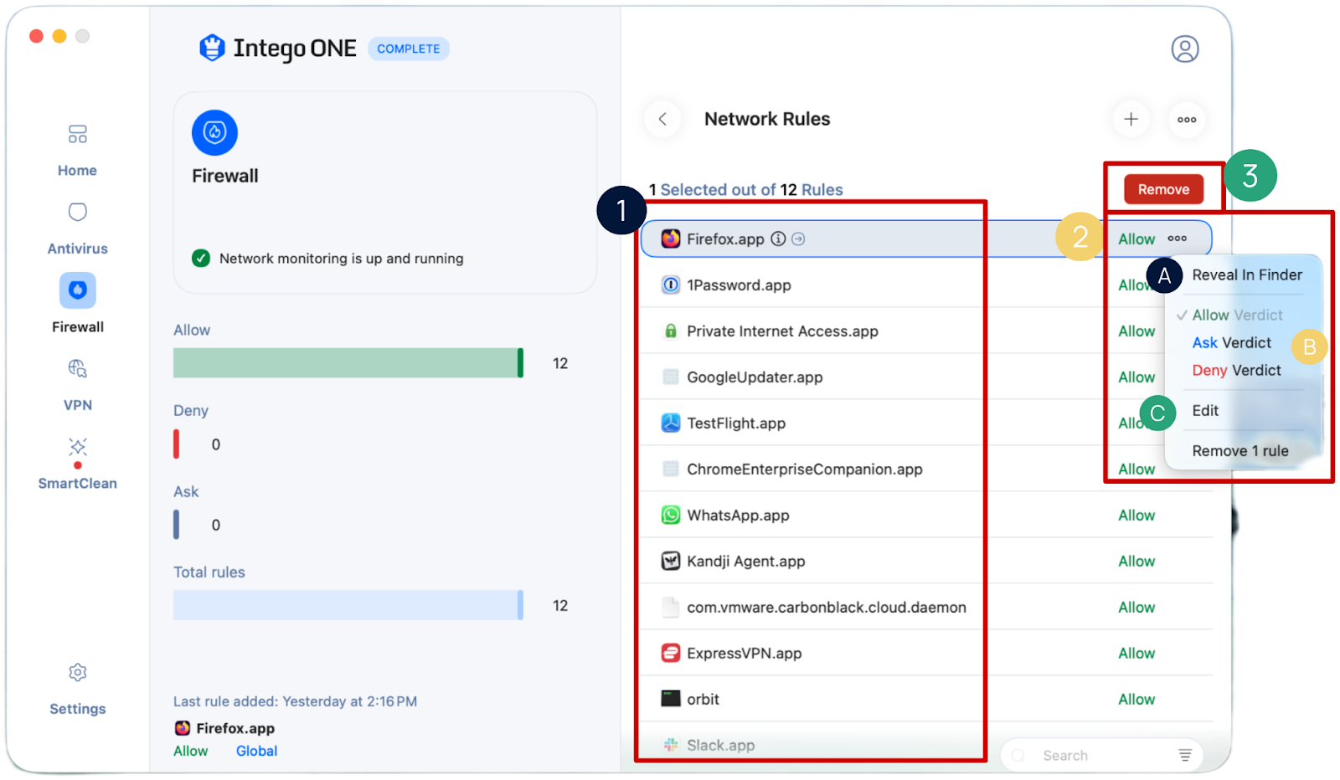This screenshot has height=780, width=1340.
Task: Click the Kandji Agent.app icon
Action: pos(671,561)
